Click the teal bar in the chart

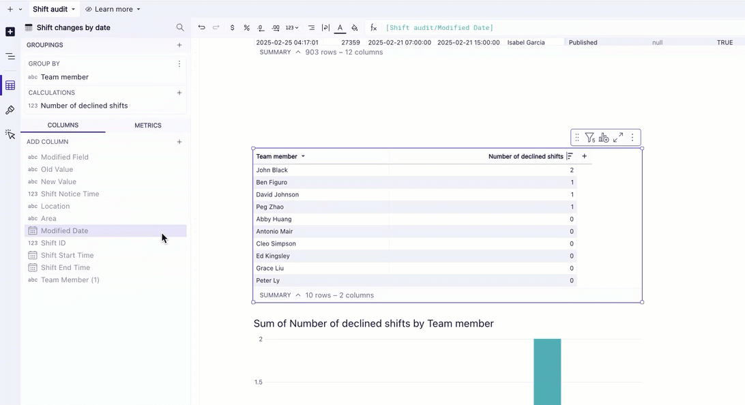tap(547, 372)
